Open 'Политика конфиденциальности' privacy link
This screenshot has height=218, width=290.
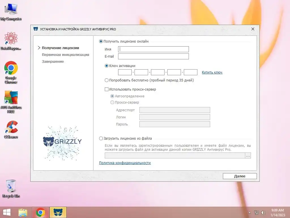pos(125,163)
